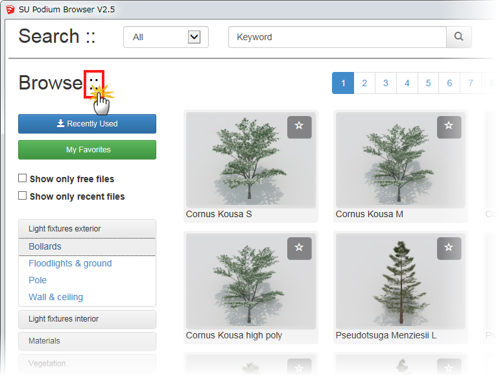Select Floodlights & ground subcategory

click(70, 263)
